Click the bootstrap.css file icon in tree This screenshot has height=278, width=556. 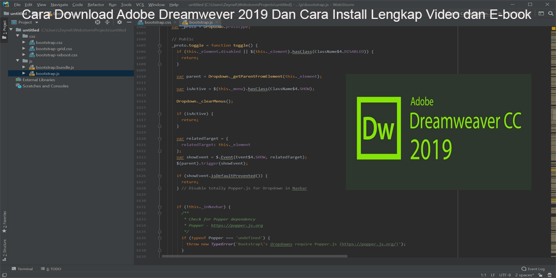[32, 43]
